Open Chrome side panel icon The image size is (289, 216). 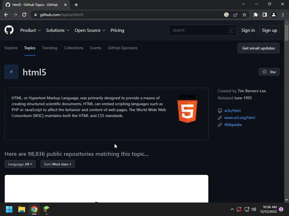click(265, 15)
